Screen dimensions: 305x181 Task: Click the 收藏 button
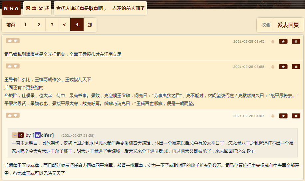pos(265,25)
